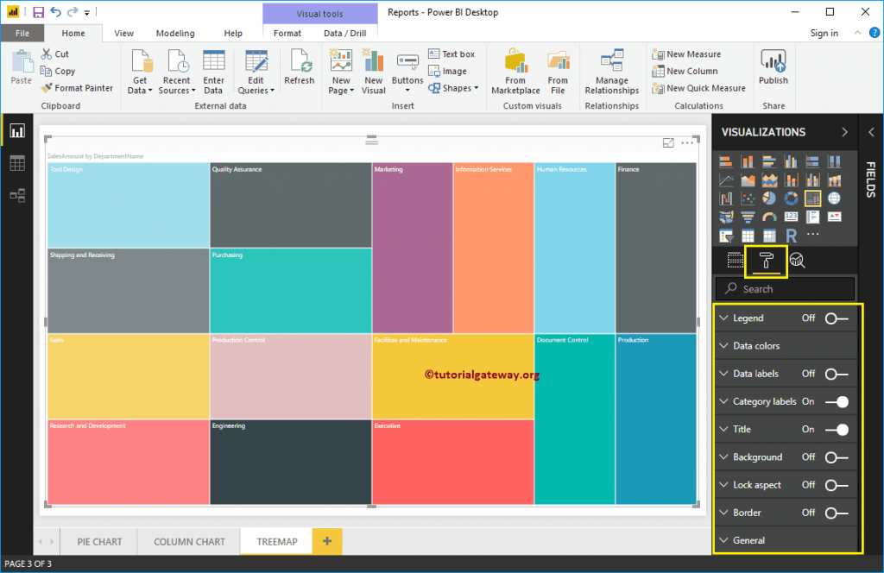Select the Gauge visualization icon

pyautogui.click(x=769, y=217)
